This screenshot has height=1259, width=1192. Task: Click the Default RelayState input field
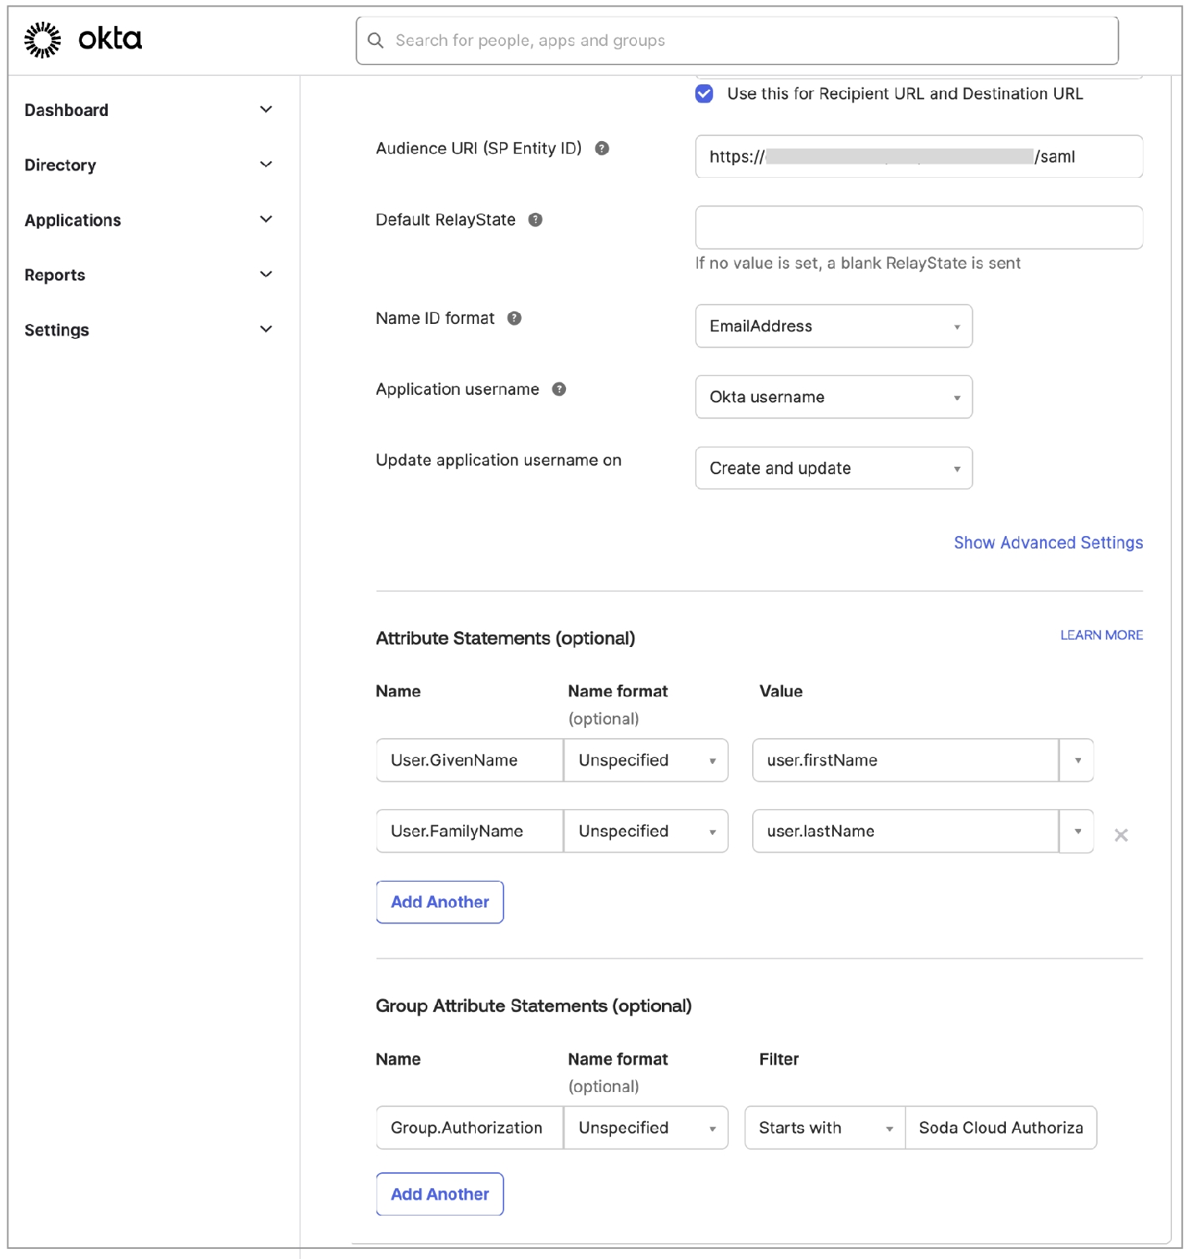pyautogui.click(x=918, y=228)
